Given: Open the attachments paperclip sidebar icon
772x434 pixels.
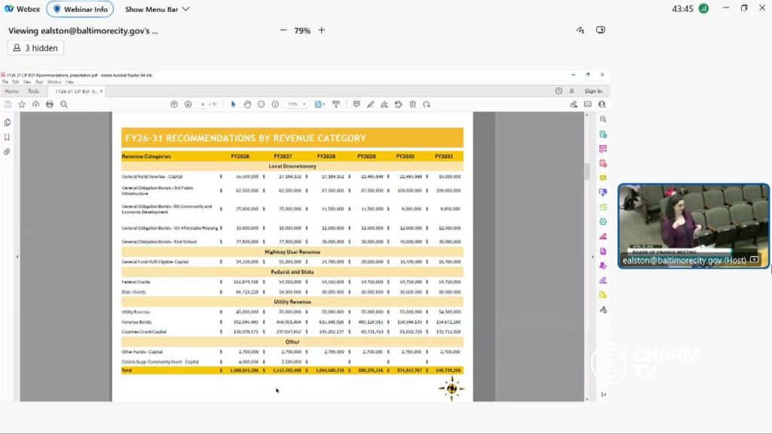Looking at the screenshot, I should point(8,152).
